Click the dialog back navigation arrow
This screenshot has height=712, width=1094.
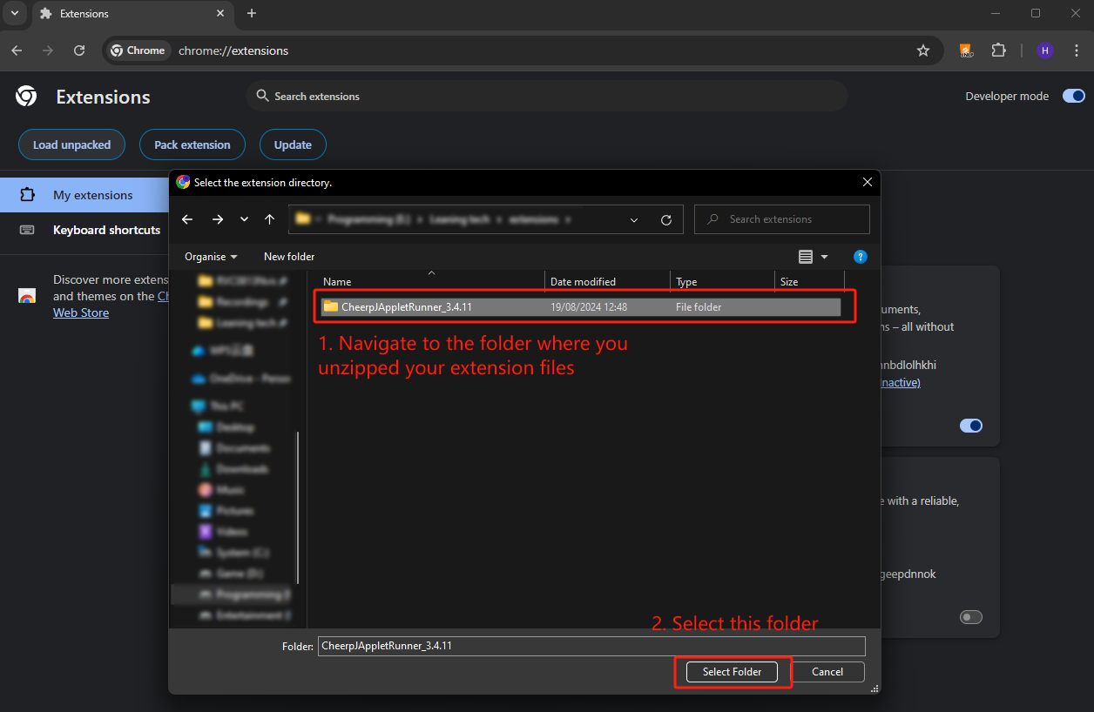pos(187,219)
